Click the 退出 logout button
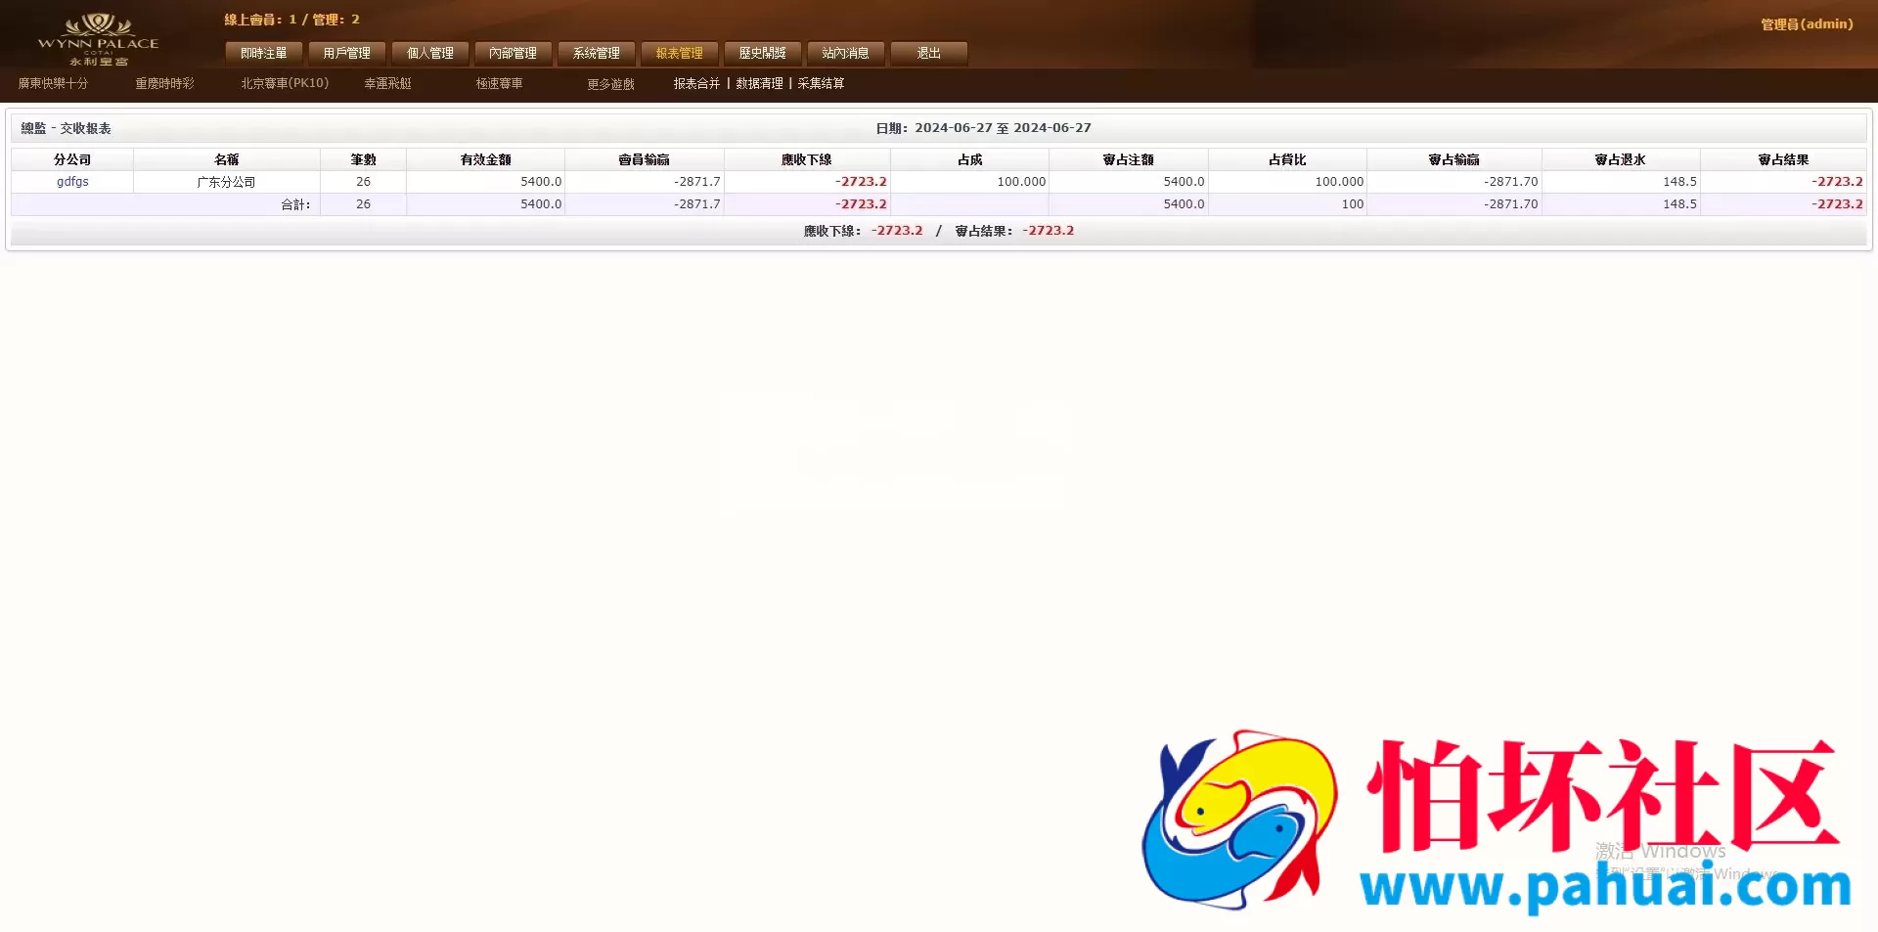The height and width of the screenshot is (932, 1878). click(929, 53)
